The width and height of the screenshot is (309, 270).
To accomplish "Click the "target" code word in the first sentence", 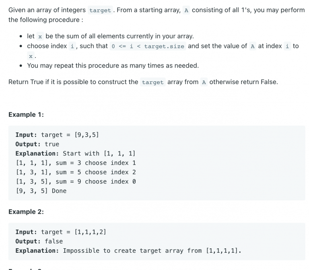I will tap(100, 10).
